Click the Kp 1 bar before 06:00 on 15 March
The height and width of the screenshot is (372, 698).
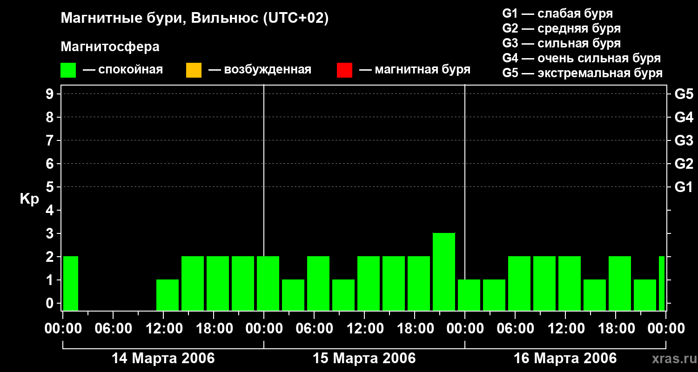click(293, 295)
